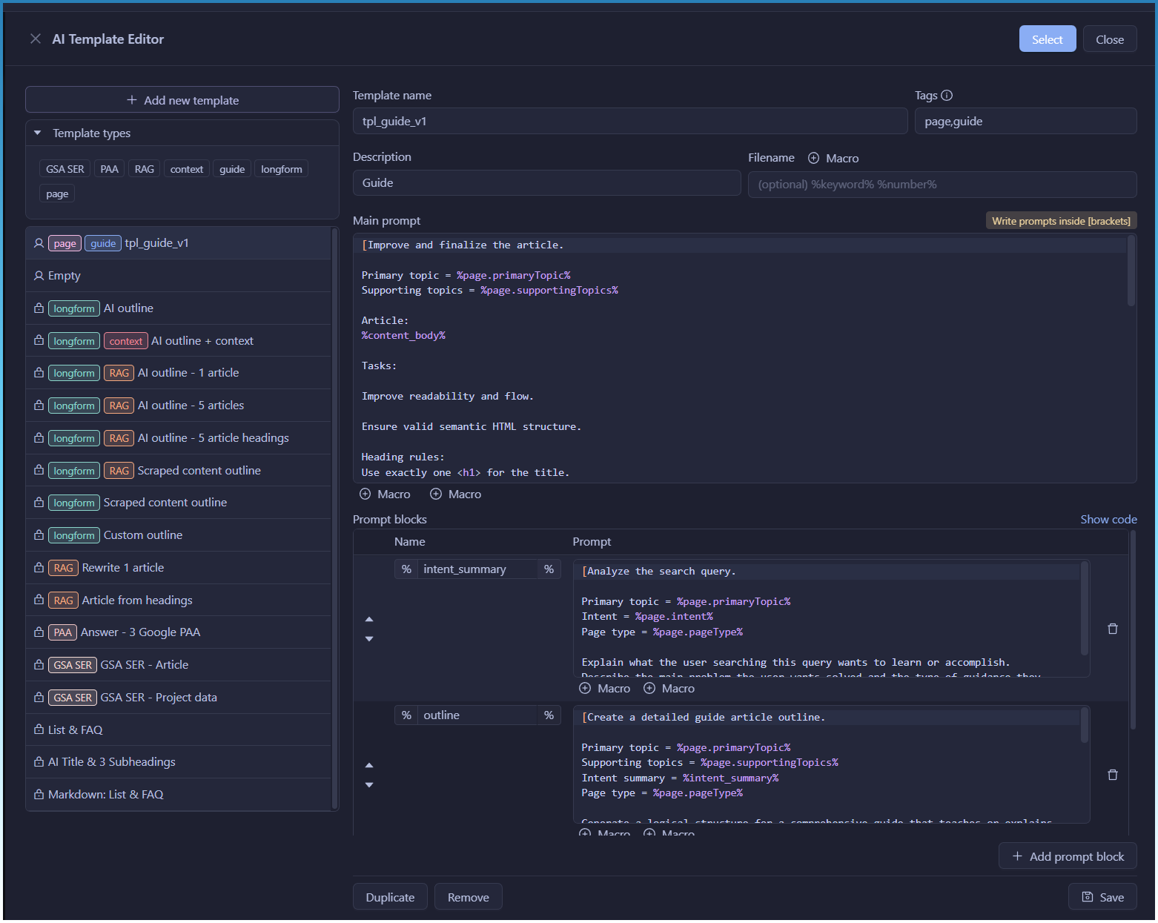Insert Macro into the Filename field

833,159
